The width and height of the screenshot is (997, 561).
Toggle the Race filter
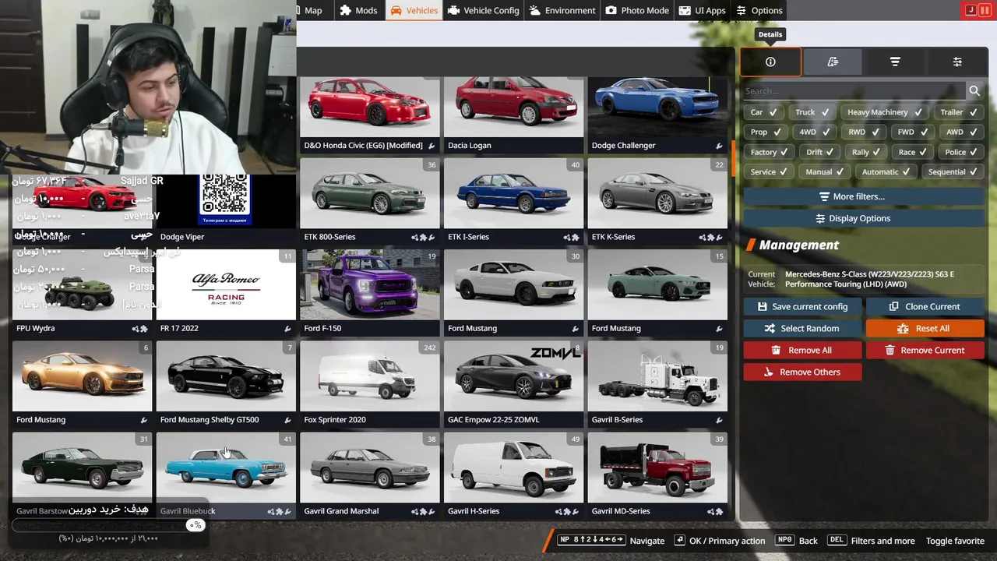(912, 152)
